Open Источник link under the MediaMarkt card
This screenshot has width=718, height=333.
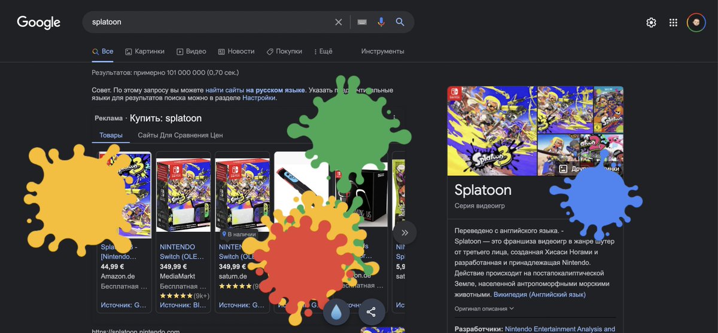coord(183,305)
